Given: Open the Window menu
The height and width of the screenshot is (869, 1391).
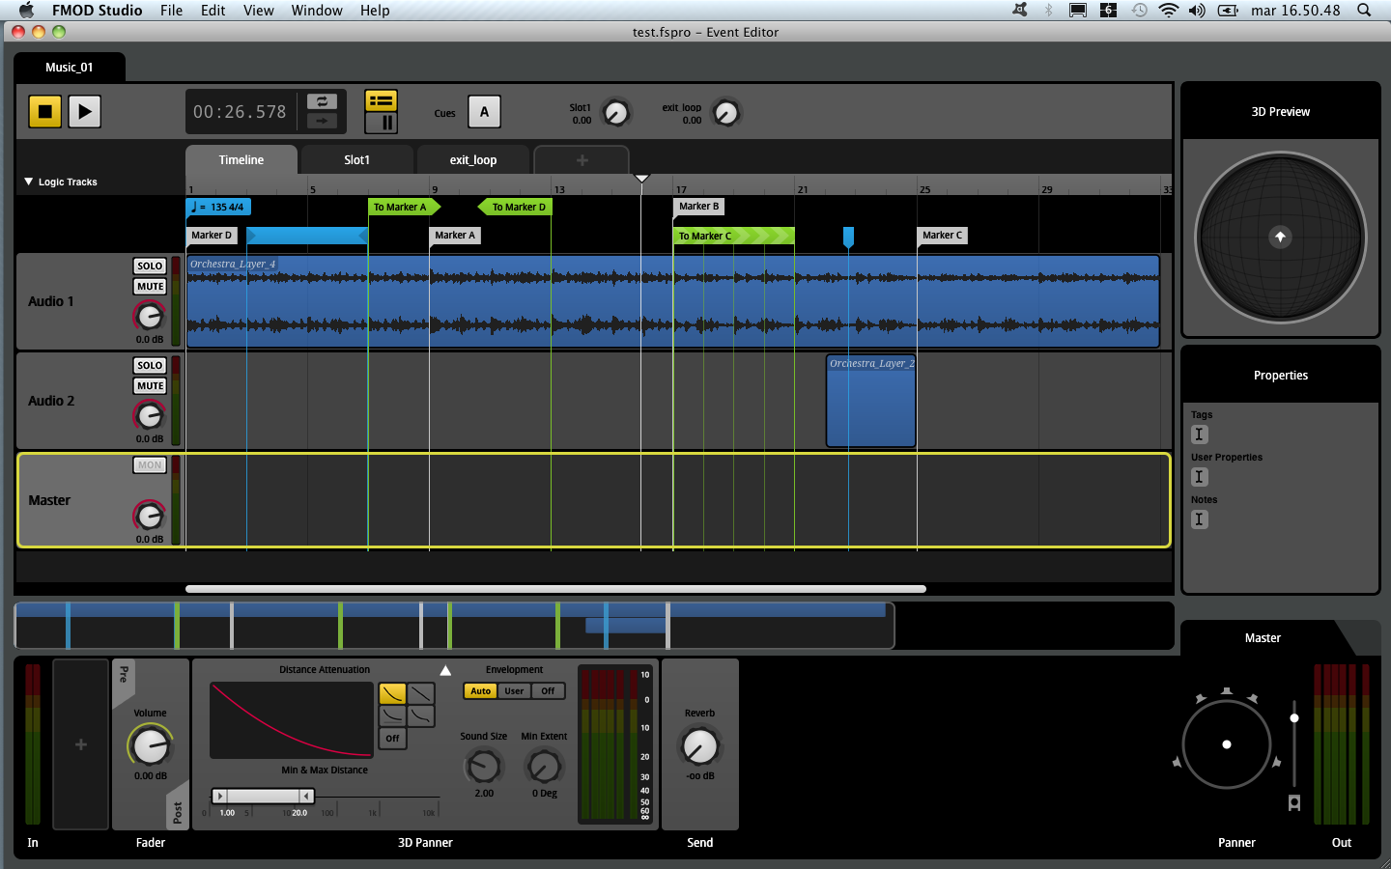Looking at the screenshot, I should pos(317,11).
